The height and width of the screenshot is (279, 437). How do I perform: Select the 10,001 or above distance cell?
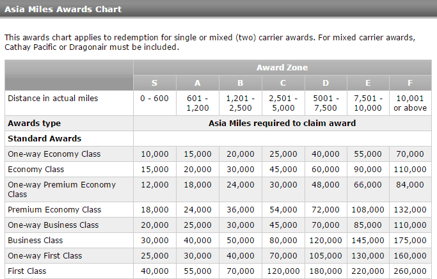click(x=410, y=103)
